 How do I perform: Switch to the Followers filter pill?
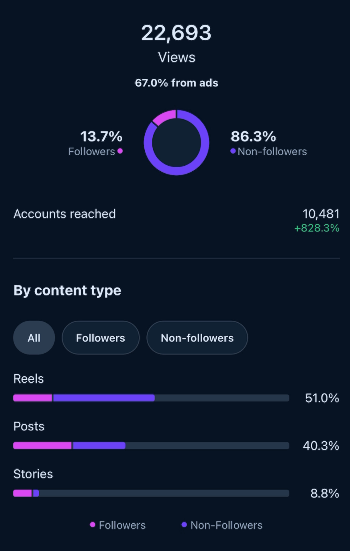[101, 338]
